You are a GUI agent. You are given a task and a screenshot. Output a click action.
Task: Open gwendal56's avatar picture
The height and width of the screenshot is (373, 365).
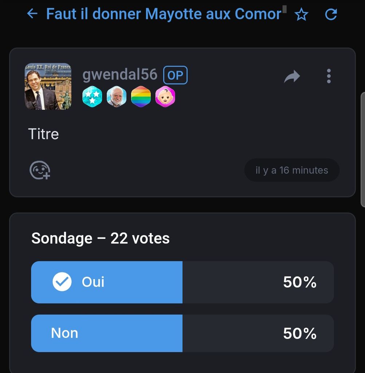click(x=48, y=86)
